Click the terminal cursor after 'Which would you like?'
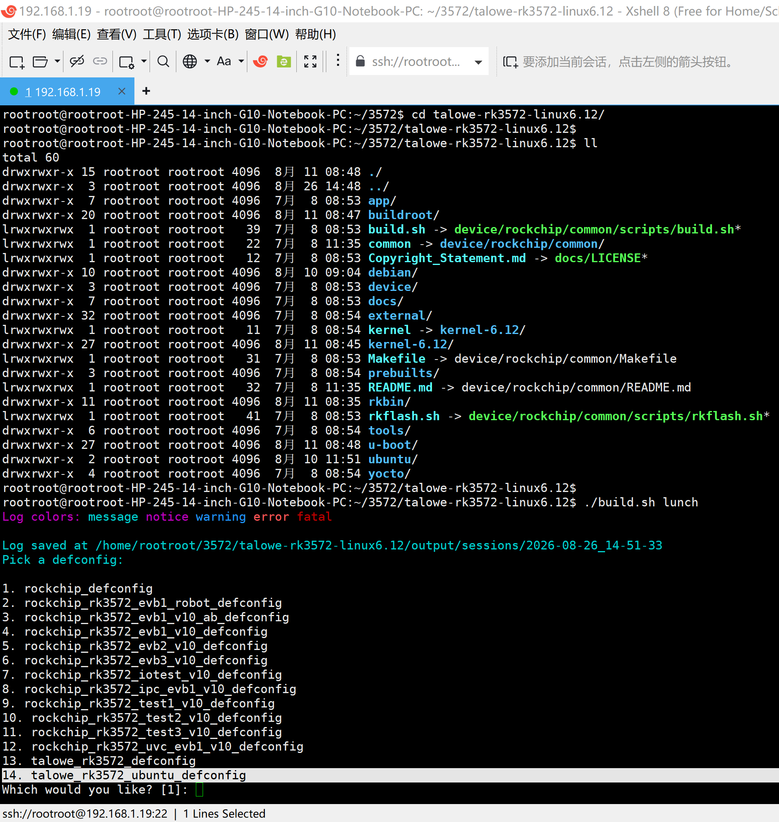 (199, 789)
